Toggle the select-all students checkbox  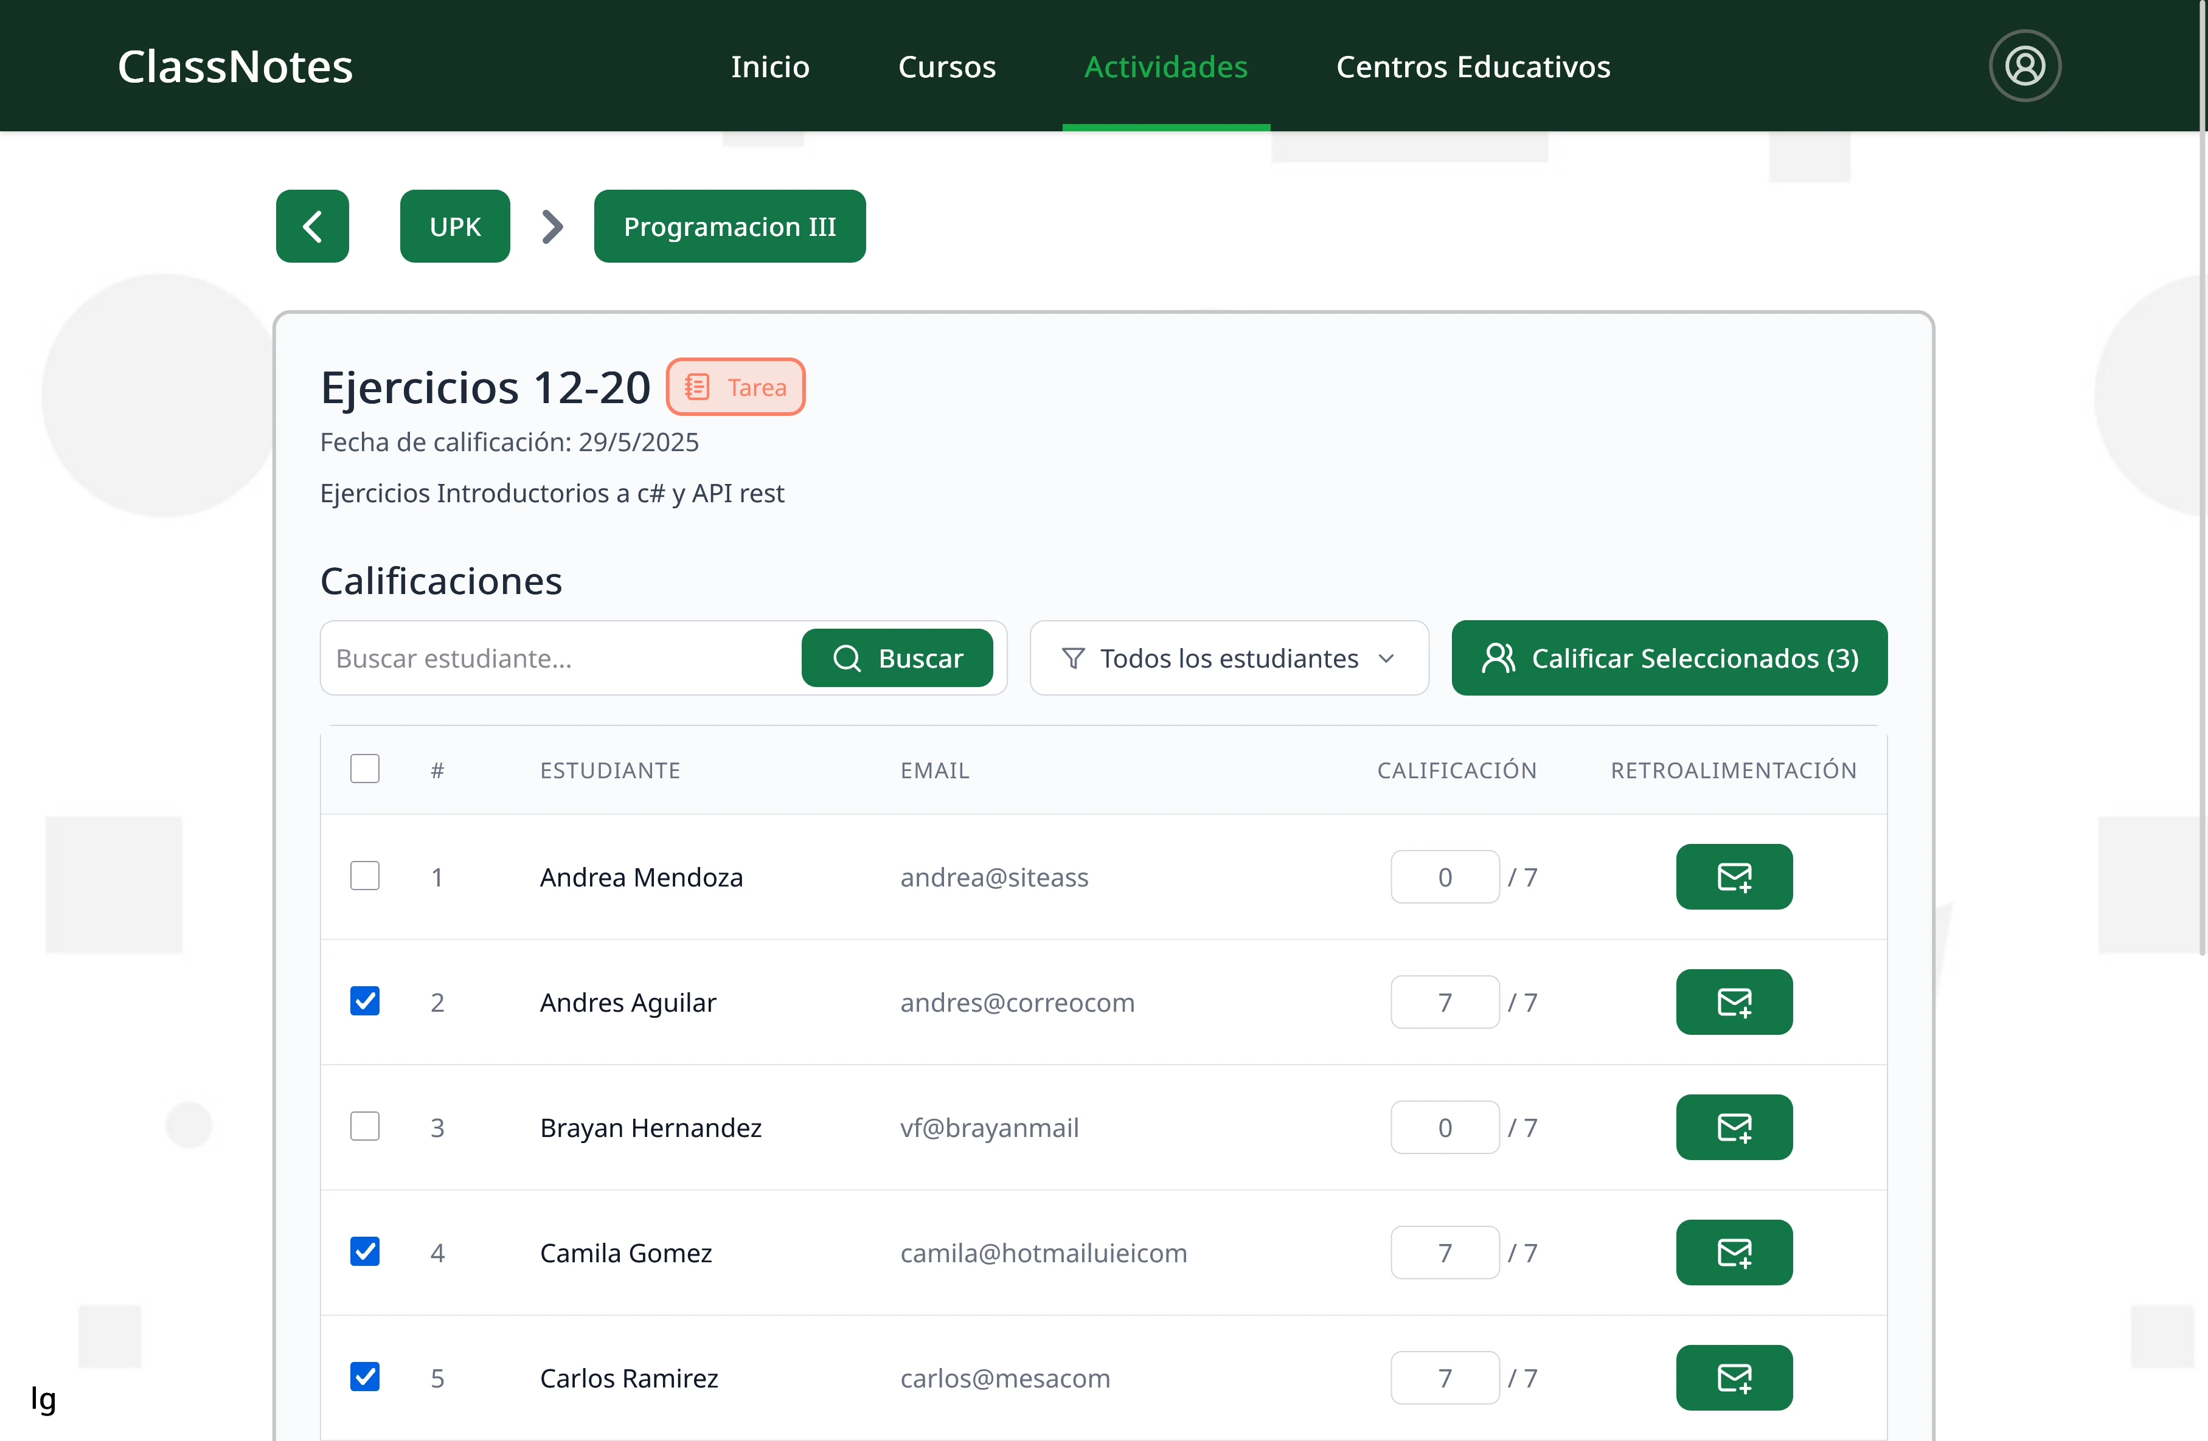click(x=366, y=768)
